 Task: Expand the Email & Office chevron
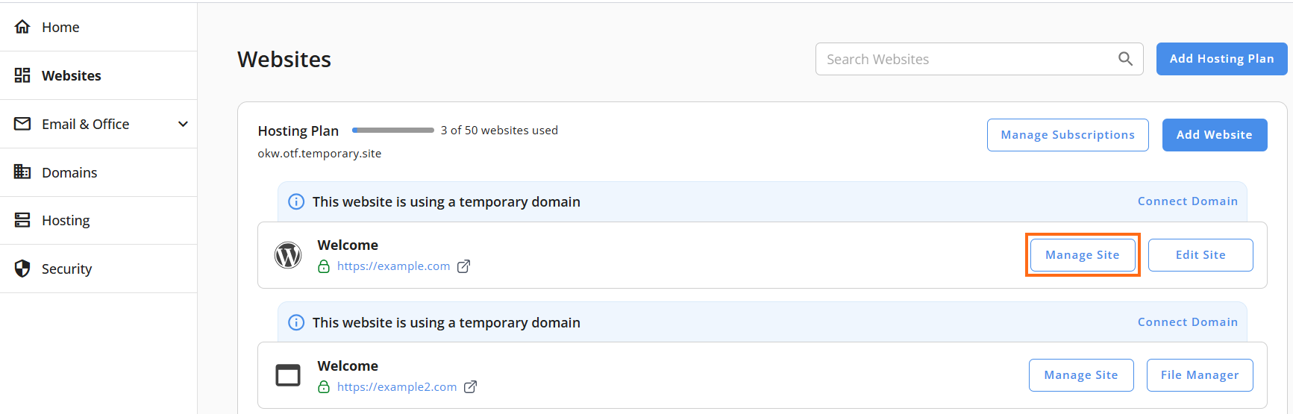[x=183, y=124]
